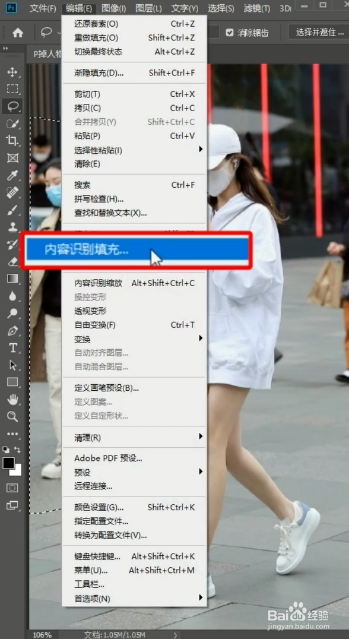Click the 106% zoom level field

pyautogui.click(x=43, y=634)
